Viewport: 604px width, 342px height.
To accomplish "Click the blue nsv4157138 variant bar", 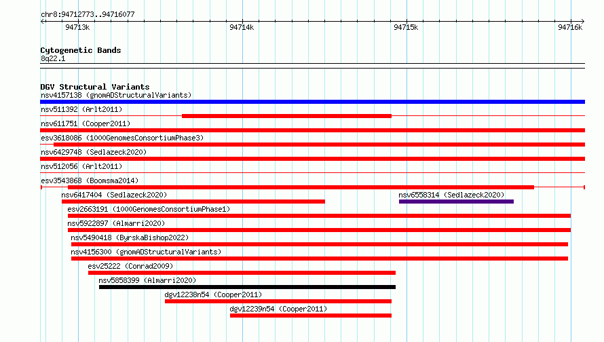I will click(x=312, y=102).
